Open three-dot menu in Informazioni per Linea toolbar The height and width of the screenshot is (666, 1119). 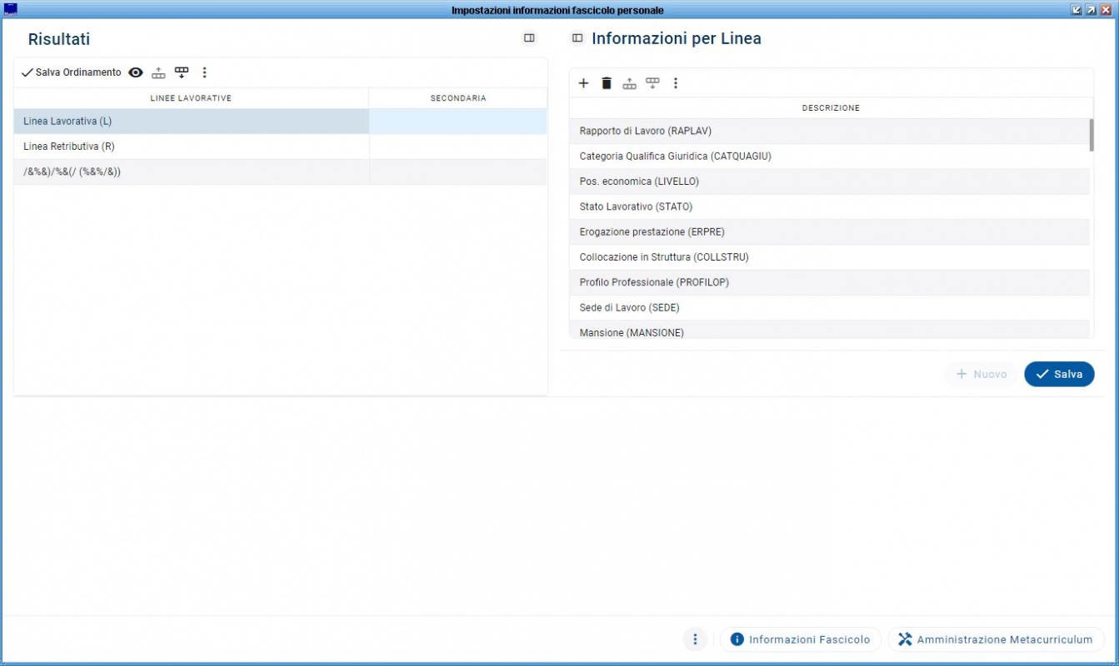pyautogui.click(x=676, y=83)
